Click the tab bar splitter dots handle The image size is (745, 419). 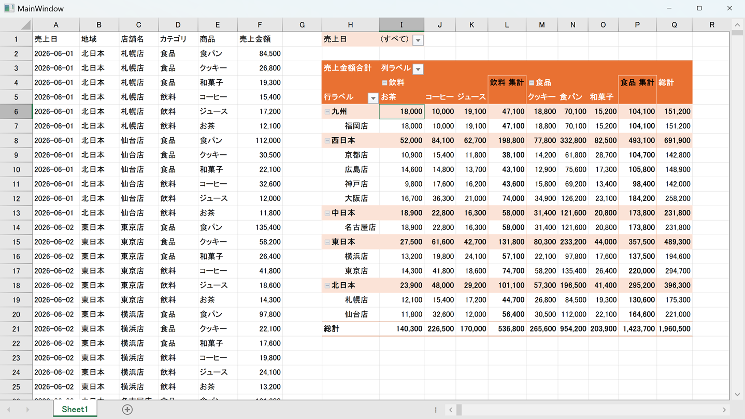(x=436, y=410)
